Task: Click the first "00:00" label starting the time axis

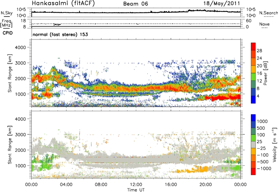Action: (31, 185)
